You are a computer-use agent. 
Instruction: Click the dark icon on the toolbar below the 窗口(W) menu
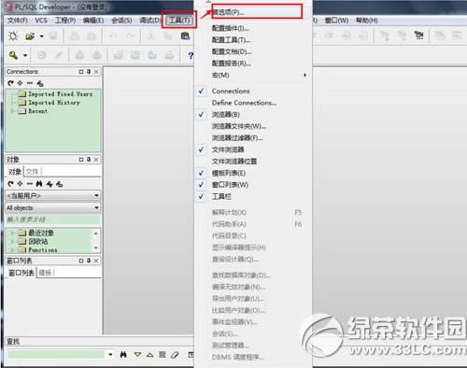click(419, 35)
